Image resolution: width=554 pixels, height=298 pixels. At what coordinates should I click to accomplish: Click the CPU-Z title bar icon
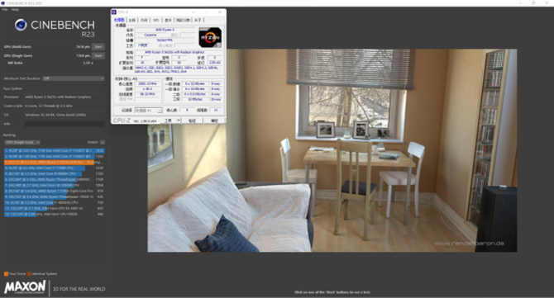click(114, 12)
